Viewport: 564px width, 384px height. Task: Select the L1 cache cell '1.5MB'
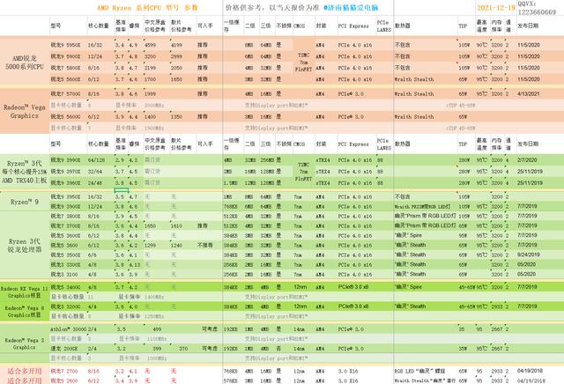(x=230, y=183)
